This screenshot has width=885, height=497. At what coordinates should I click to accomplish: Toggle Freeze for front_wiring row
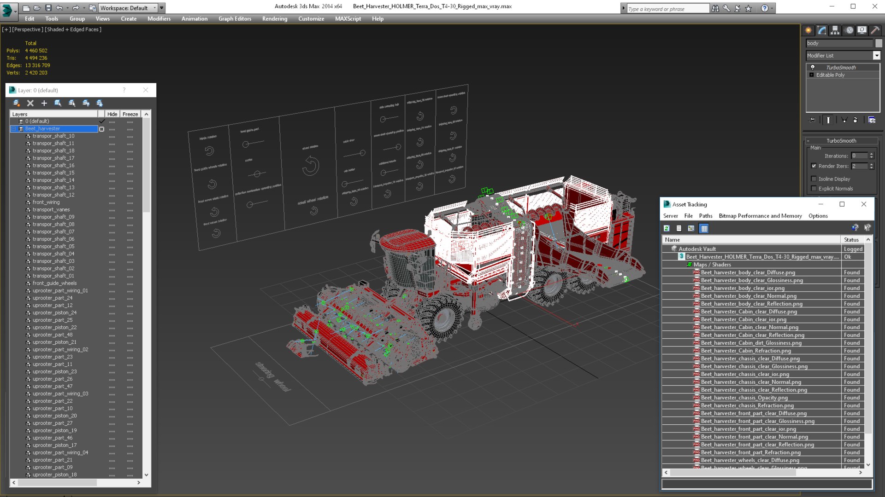(130, 203)
